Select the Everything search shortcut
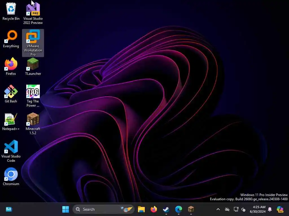The width and height of the screenshot is (289, 216). [11, 39]
